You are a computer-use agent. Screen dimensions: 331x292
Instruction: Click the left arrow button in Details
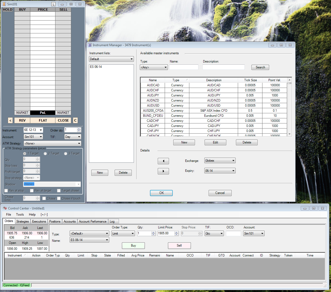pos(163,161)
